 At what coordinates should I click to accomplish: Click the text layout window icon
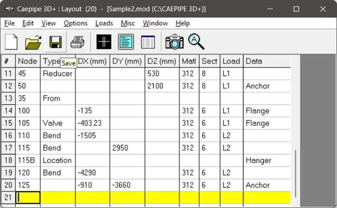pos(126,42)
